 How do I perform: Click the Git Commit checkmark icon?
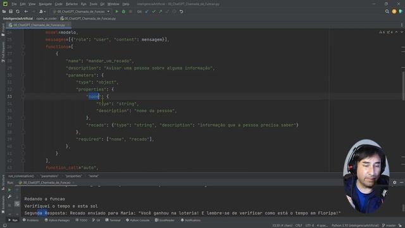pos(154,11)
